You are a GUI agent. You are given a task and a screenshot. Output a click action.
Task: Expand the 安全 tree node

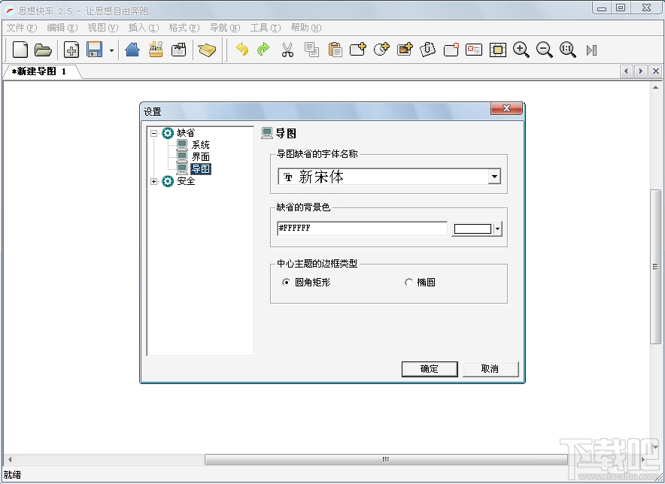click(x=153, y=181)
